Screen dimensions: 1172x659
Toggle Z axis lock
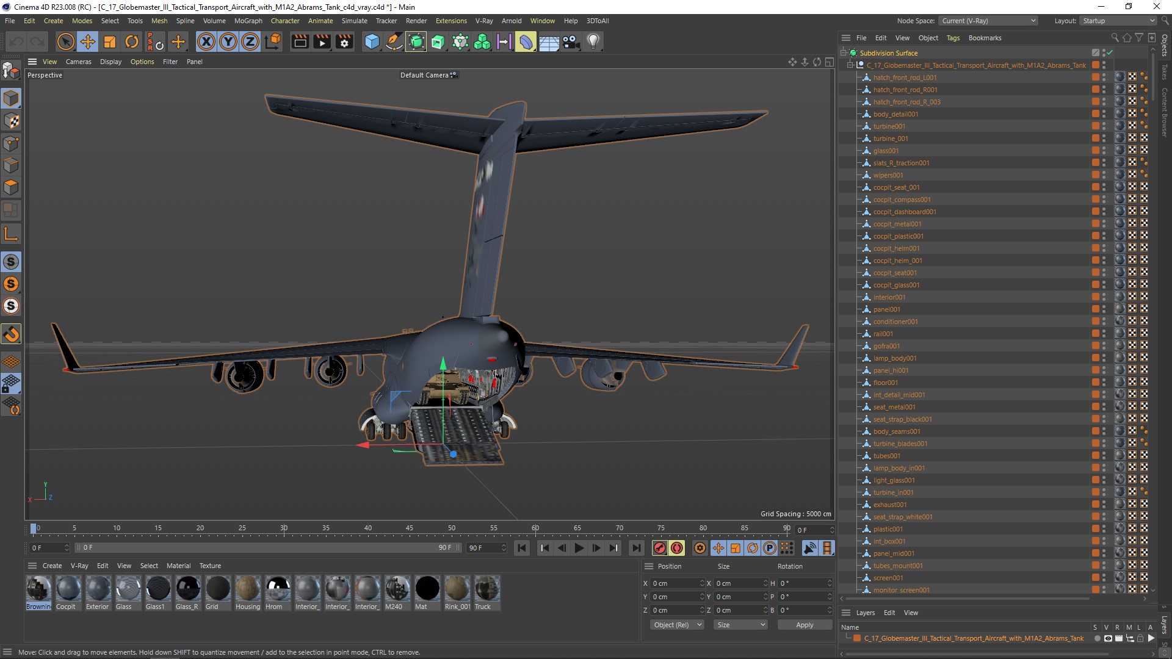250,41
